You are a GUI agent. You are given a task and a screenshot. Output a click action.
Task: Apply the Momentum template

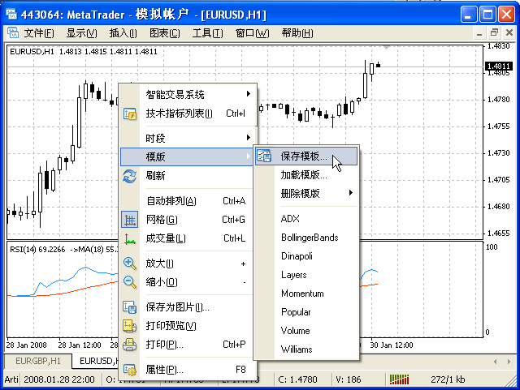coord(306,294)
